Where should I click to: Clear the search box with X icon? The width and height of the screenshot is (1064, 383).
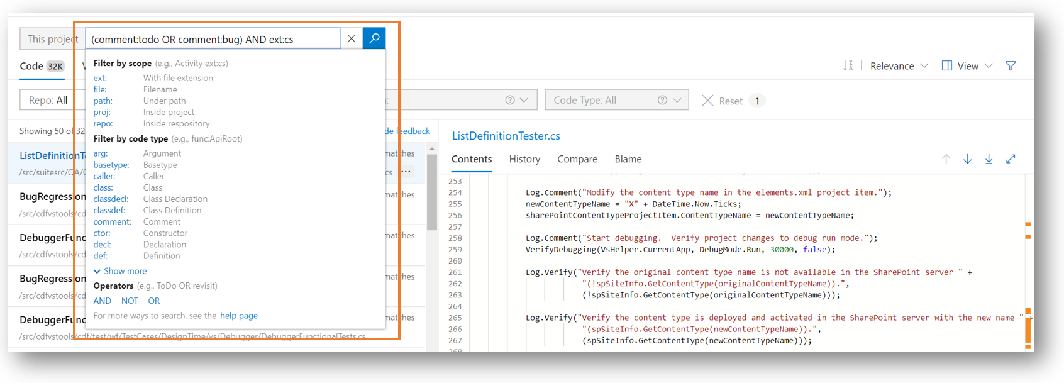pyautogui.click(x=352, y=38)
